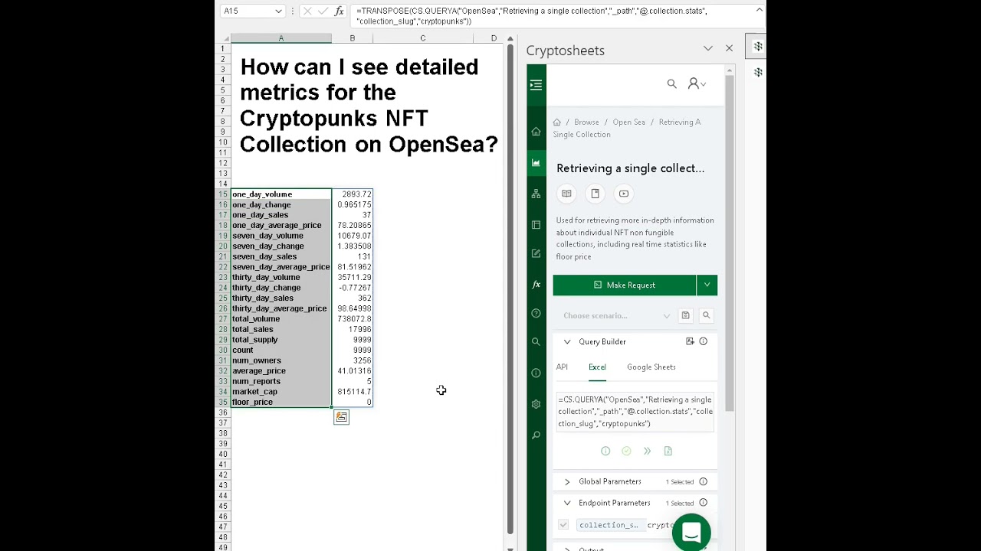
Task: Select the num_owners cell
Action: tap(281, 360)
